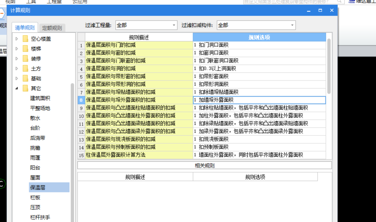Open the 过滤扣减构件 dropdown
The width and height of the screenshot is (376, 222).
tap(256, 25)
